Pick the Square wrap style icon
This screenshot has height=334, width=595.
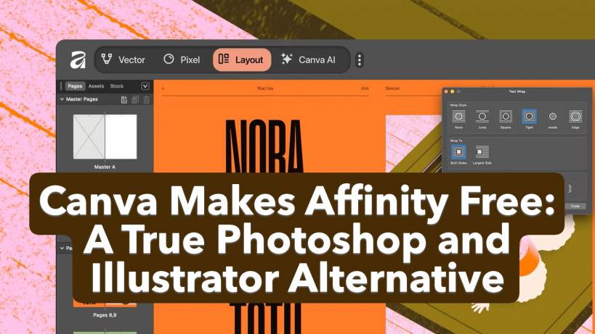506,116
